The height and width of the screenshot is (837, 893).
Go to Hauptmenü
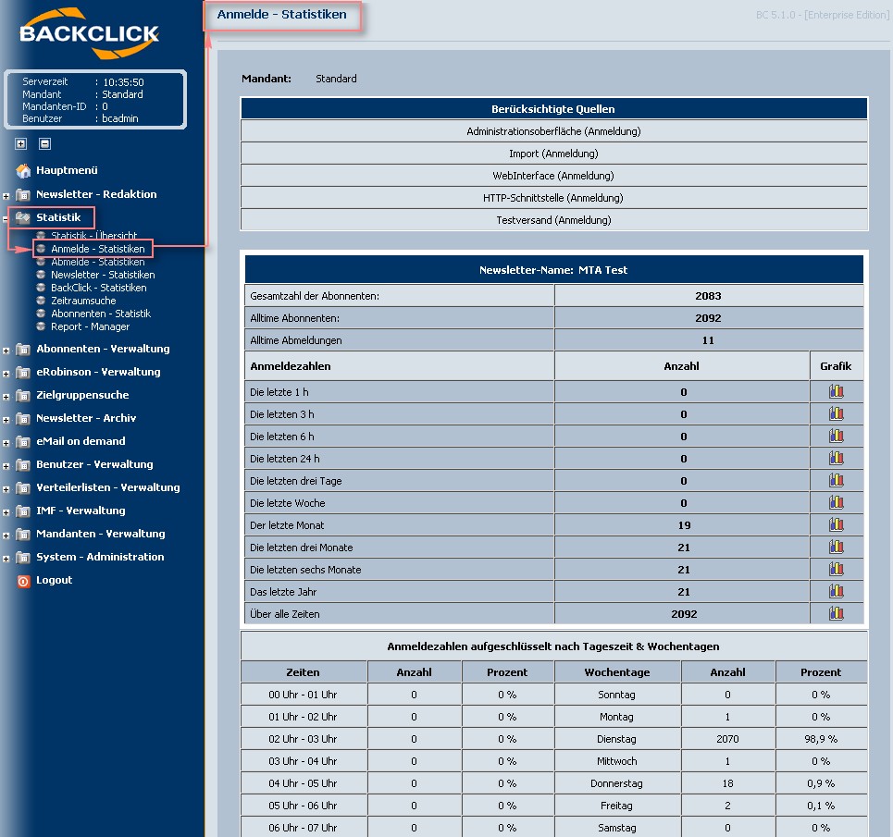click(x=68, y=170)
